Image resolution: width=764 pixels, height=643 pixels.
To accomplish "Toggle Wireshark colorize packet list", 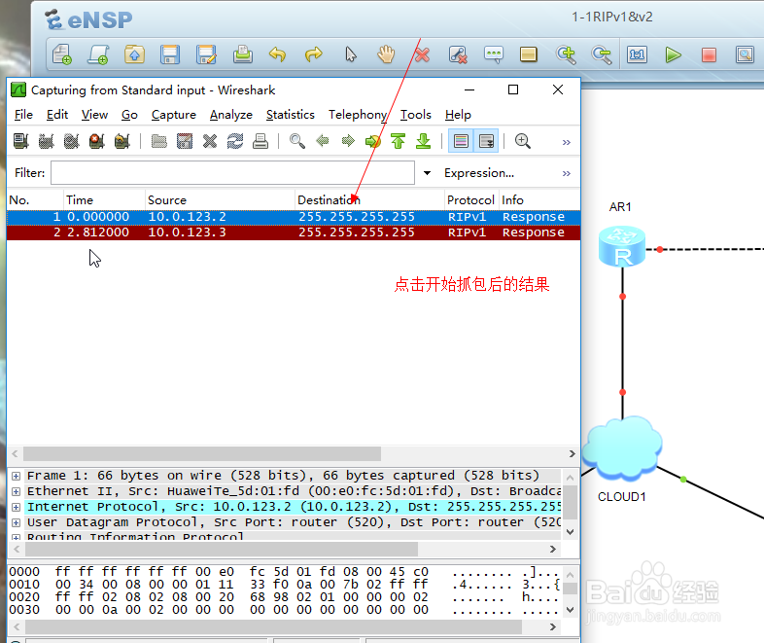I will (x=461, y=141).
